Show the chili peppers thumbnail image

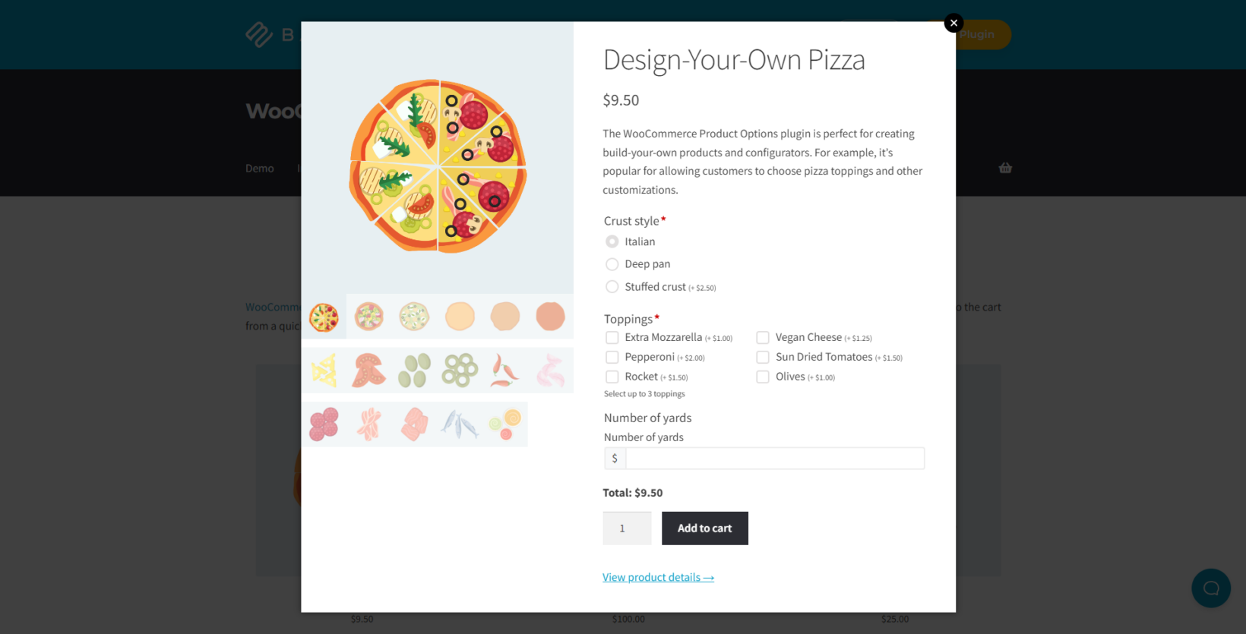505,371
